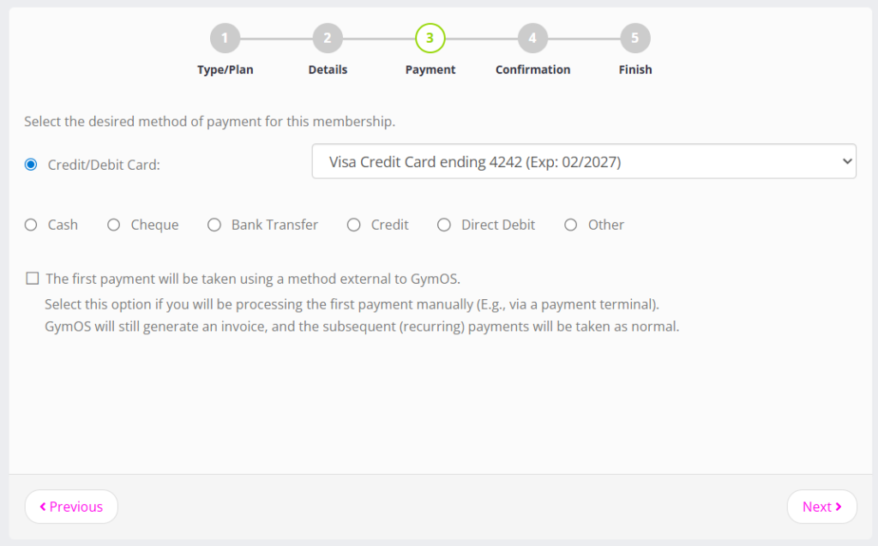Click step 5 Finish circle
878x546 pixels.
click(x=635, y=38)
